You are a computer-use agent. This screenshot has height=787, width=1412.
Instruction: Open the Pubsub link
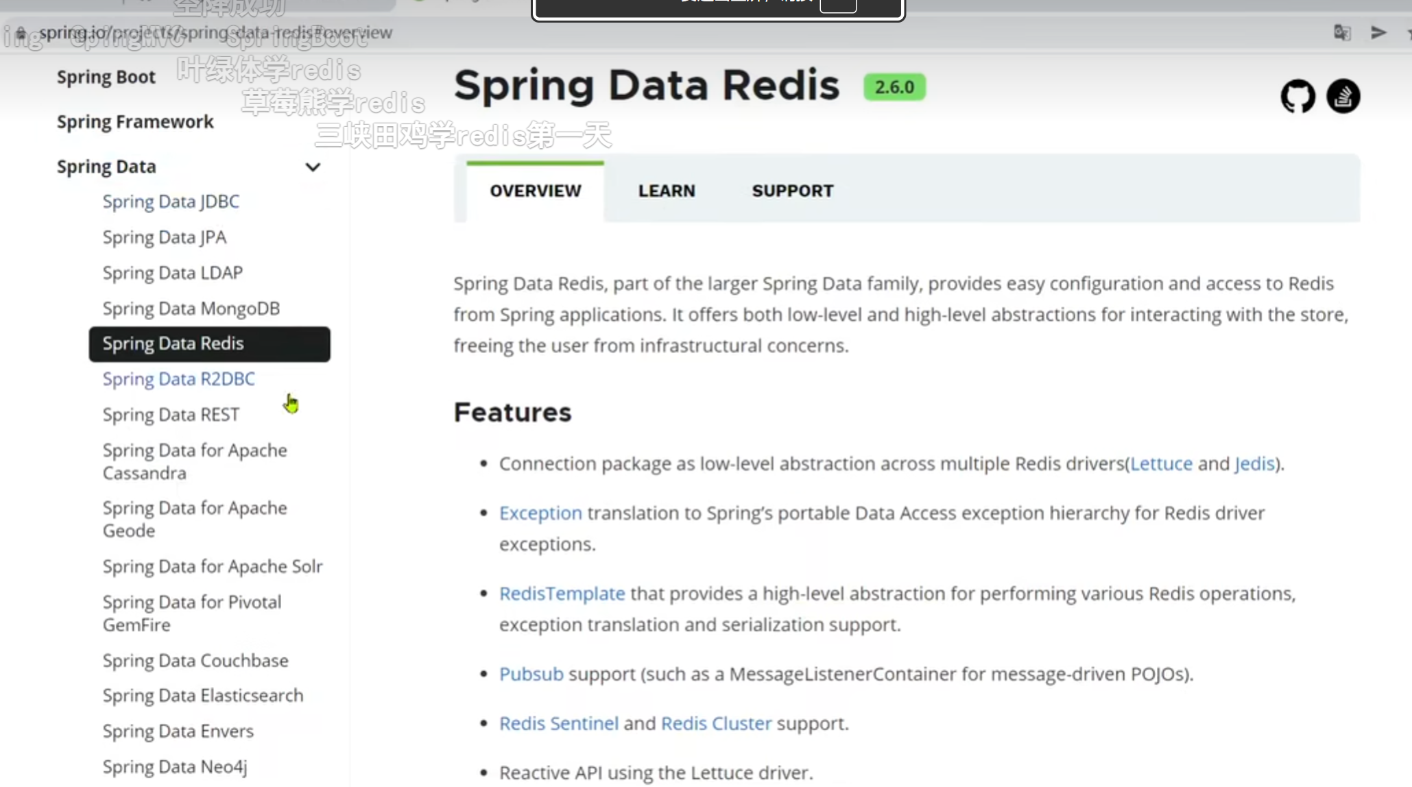531,674
